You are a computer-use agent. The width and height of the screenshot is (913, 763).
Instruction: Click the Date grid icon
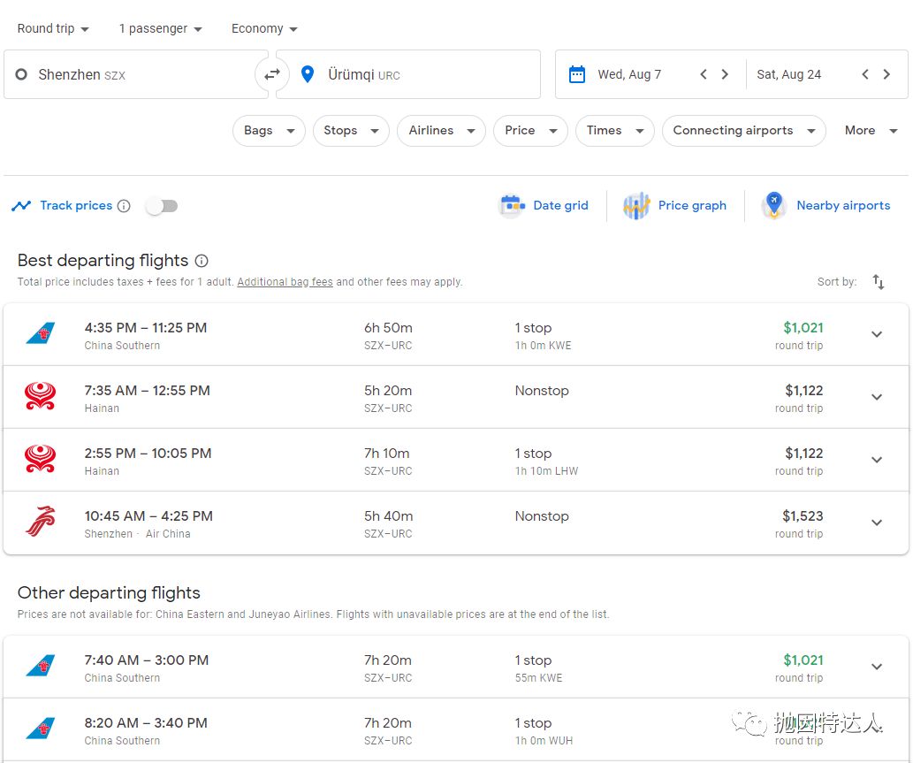(x=512, y=205)
